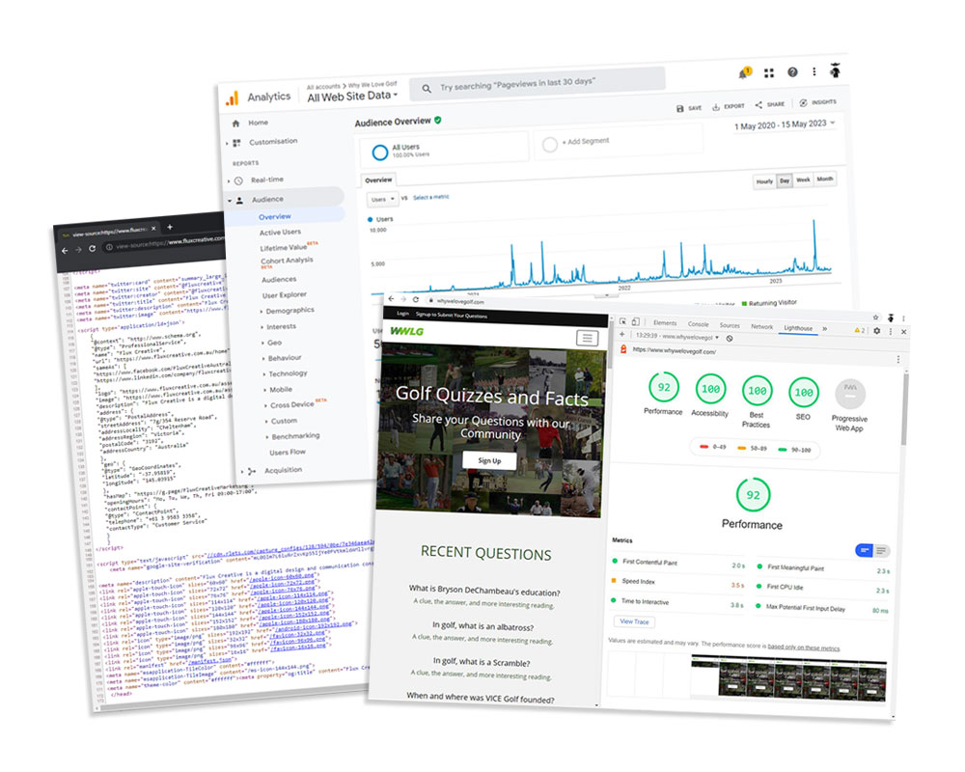Click the Sign Up button on WWLG site

click(x=491, y=460)
